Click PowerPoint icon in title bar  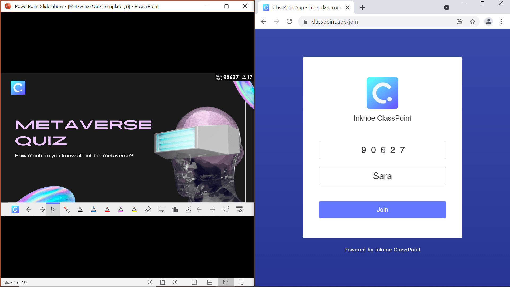8,6
